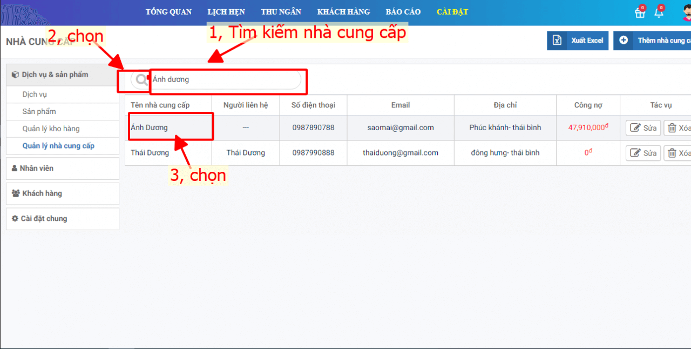Select Quản lý kho hàng in sidebar

click(x=51, y=129)
